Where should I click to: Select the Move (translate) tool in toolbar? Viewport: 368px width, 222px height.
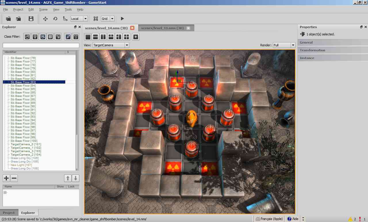[x=45, y=19]
